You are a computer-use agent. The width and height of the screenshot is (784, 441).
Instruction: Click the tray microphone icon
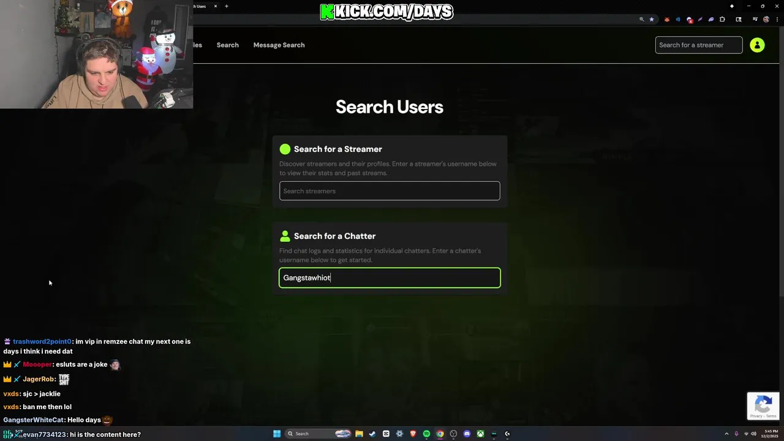(736, 434)
